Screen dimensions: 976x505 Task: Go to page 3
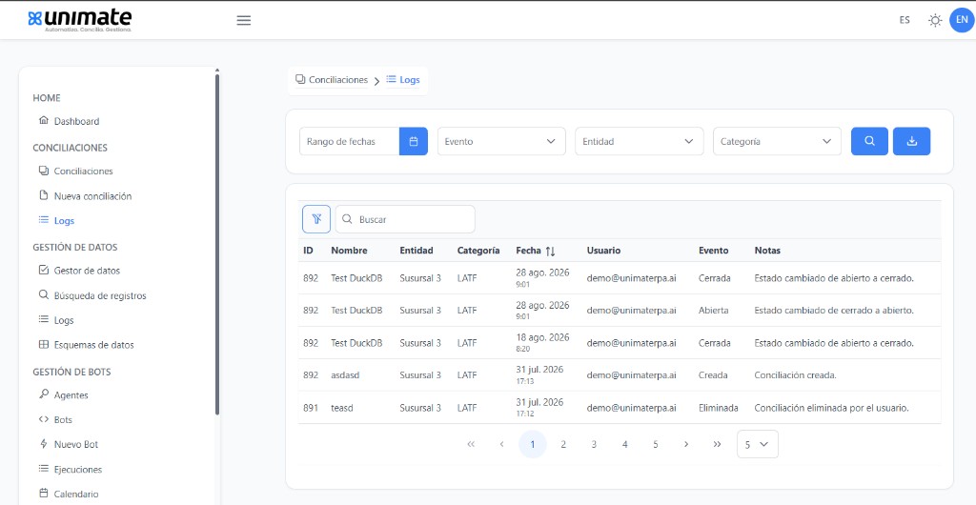pyautogui.click(x=594, y=444)
